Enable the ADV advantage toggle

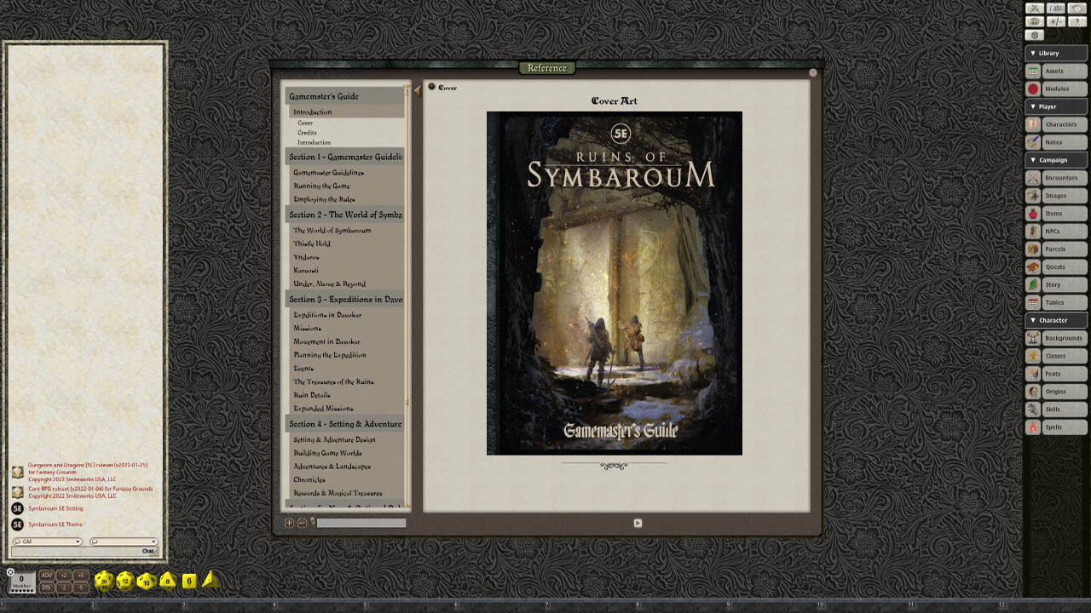tap(47, 576)
